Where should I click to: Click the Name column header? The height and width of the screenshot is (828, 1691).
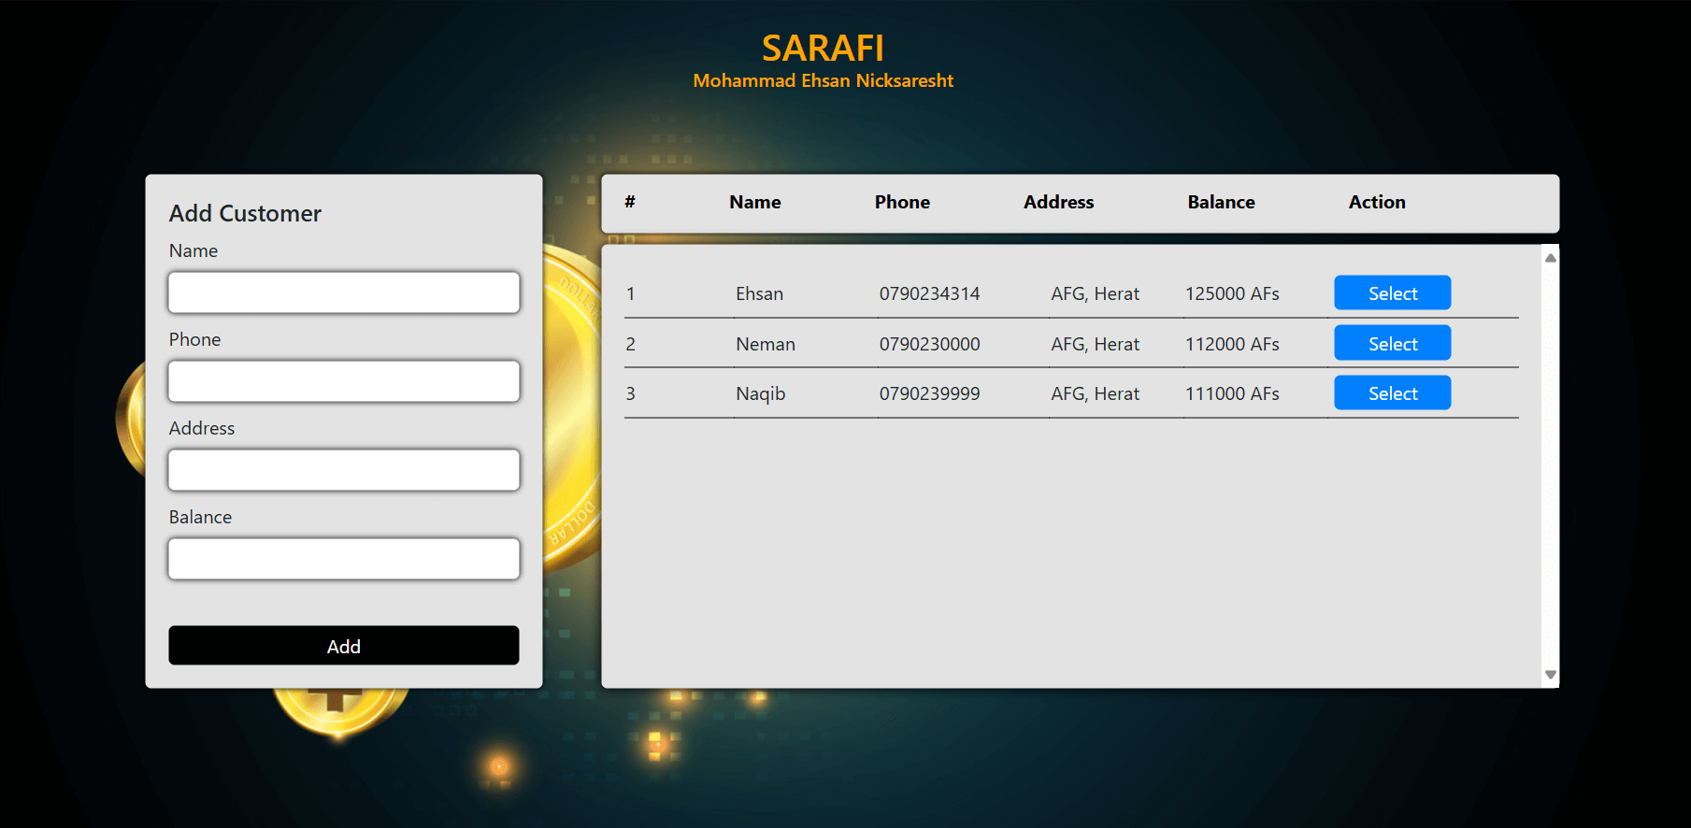[x=754, y=203]
